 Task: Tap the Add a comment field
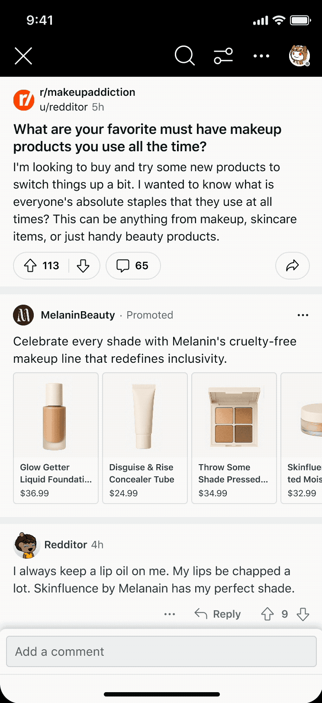pos(161,651)
